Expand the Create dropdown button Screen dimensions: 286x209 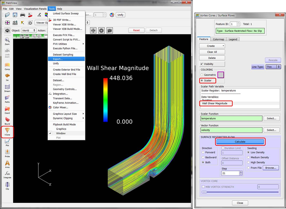pyautogui.click(x=212, y=46)
